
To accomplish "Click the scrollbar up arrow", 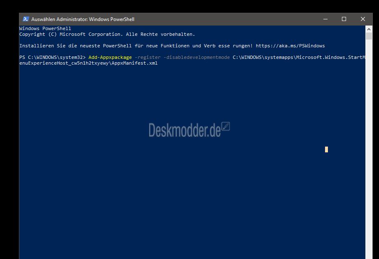I will [369, 29].
